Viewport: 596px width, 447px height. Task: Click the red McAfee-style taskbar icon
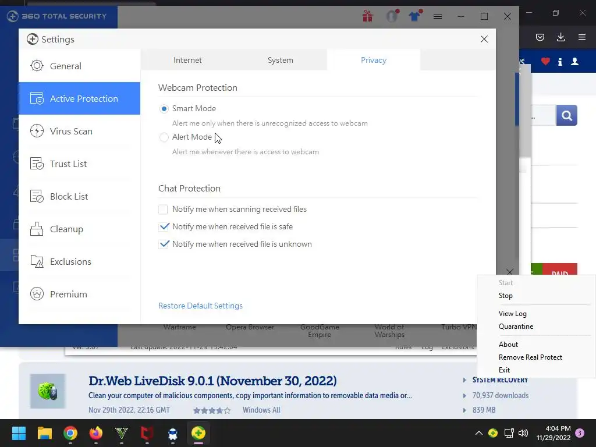point(147,433)
